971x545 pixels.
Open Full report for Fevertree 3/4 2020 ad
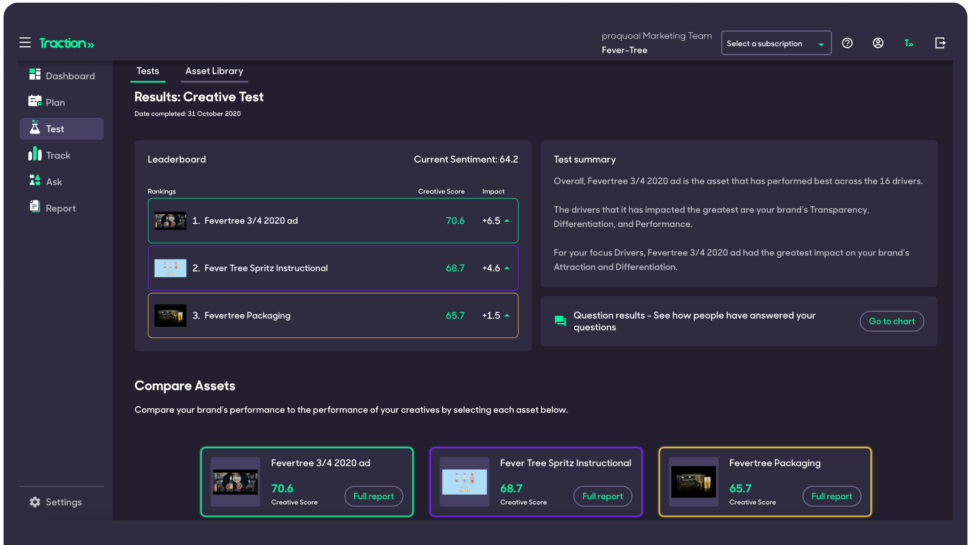(x=374, y=496)
